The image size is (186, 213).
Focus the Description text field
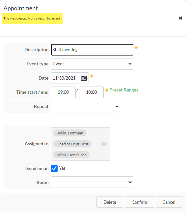point(92,50)
